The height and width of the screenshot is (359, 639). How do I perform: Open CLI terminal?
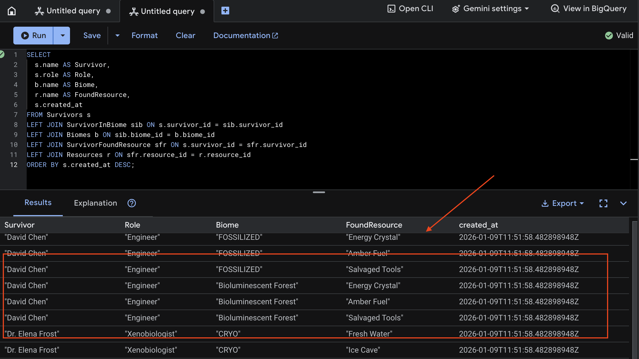point(410,9)
